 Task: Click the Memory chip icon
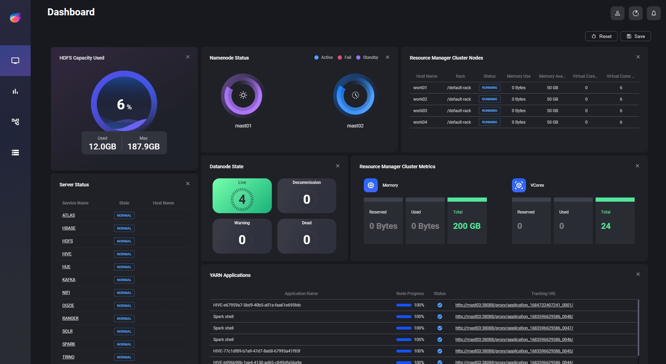click(x=370, y=185)
